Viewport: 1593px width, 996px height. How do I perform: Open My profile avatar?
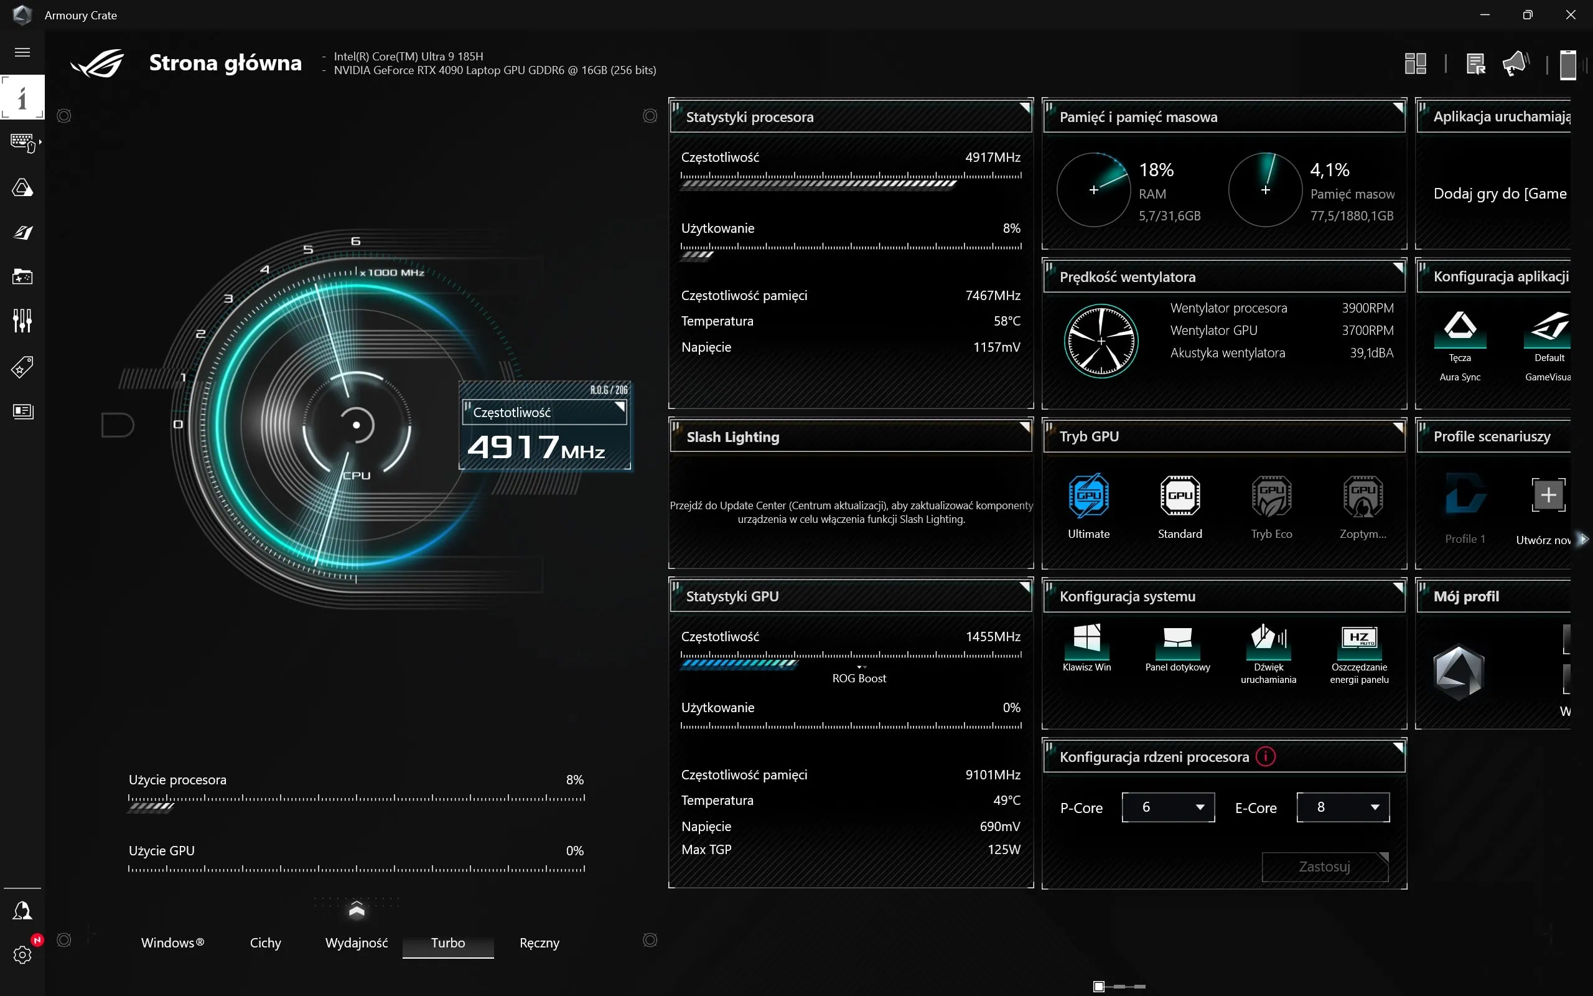pyautogui.click(x=1459, y=672)
